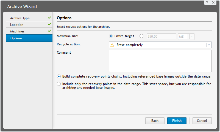This screenshot has width=220, height=132.
Task: Click the warning triangle in Recycle action
Action: click(112, 45)
